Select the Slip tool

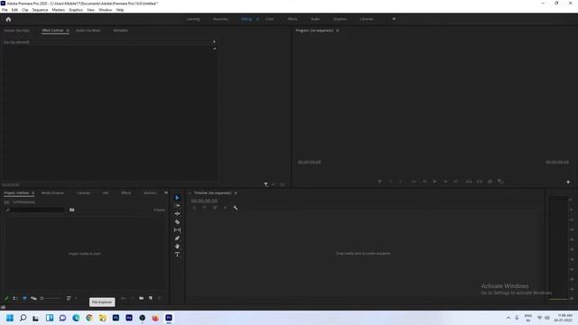177,230
